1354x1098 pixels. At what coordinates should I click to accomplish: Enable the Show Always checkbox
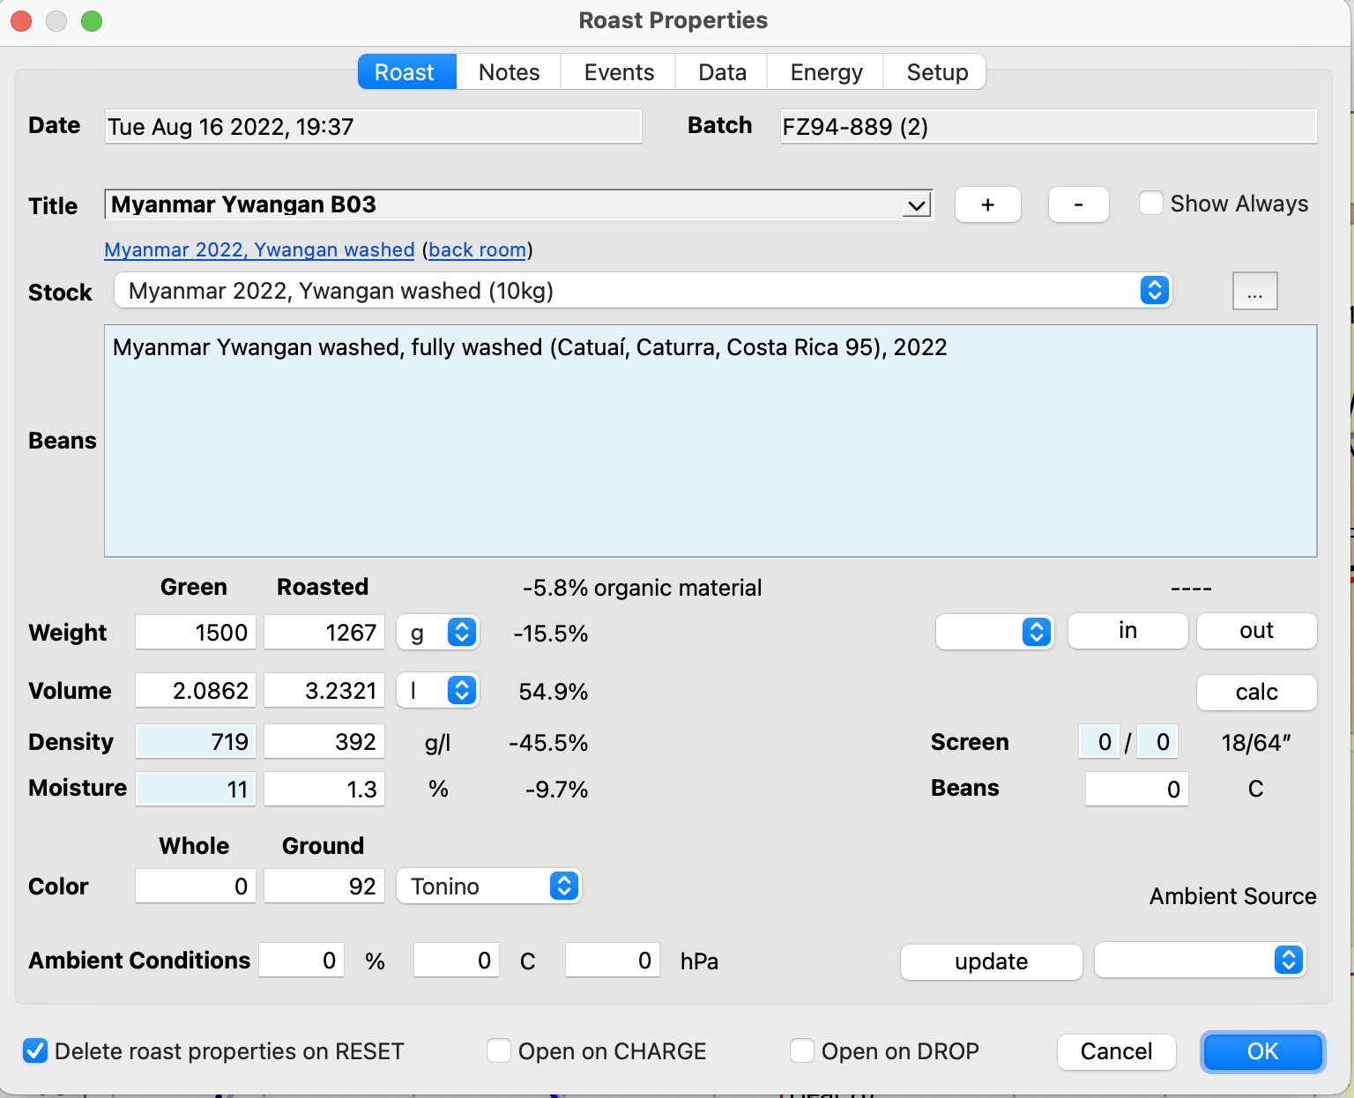(x=1151, y=204)
